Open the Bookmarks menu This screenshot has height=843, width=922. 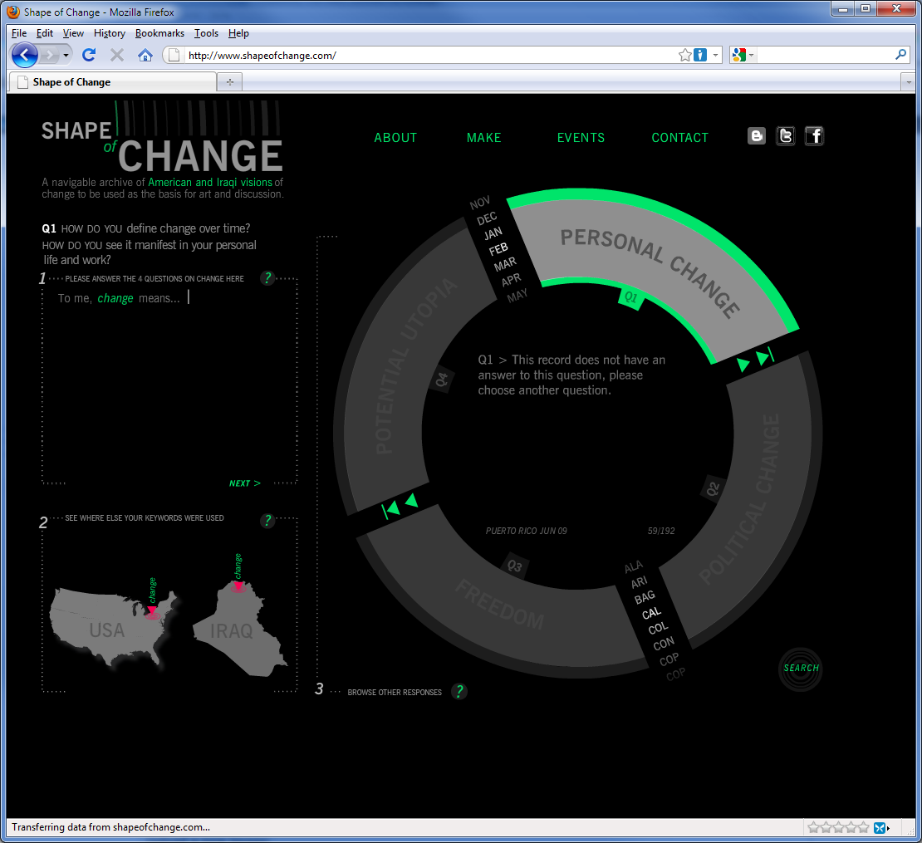click(x=159, y=33)
